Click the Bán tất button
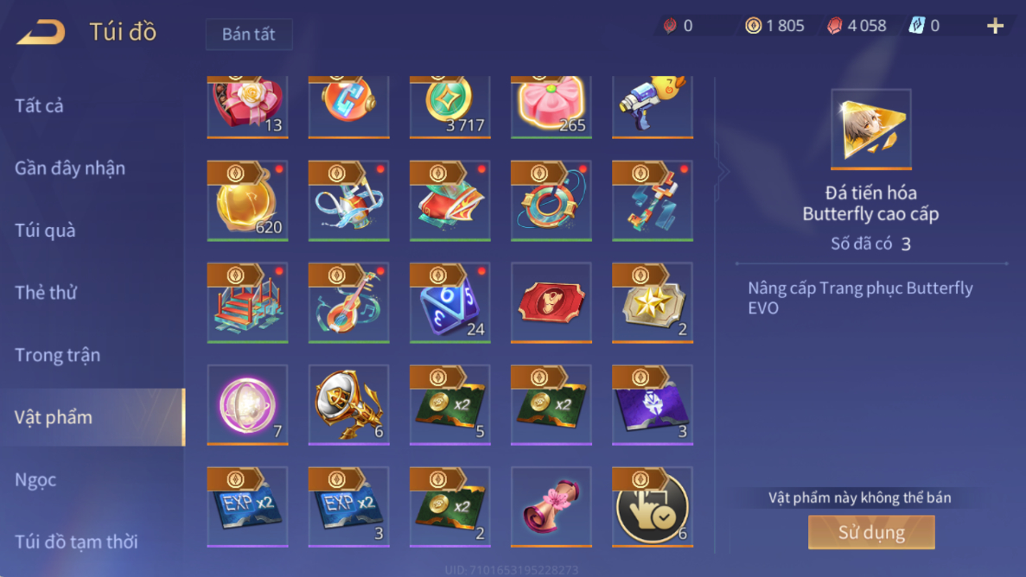 [x=249, y=34]
